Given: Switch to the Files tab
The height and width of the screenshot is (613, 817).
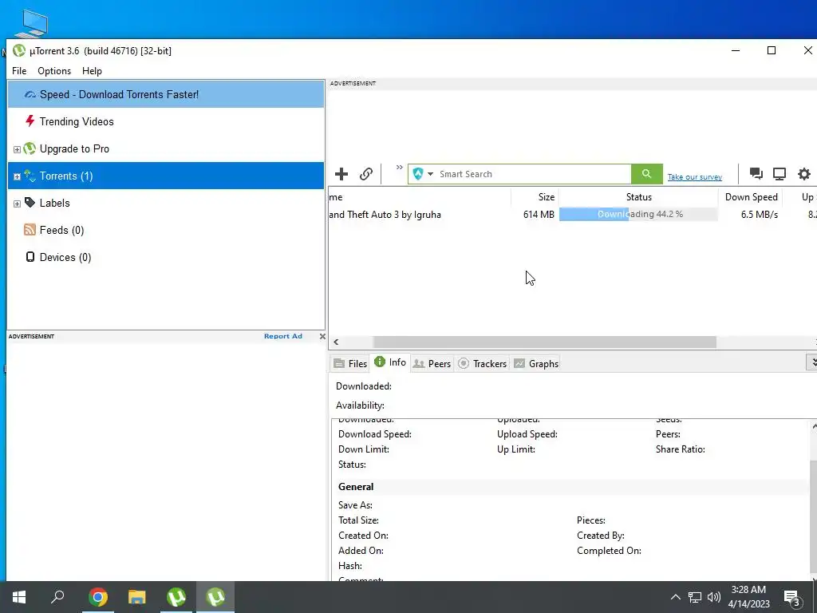Looking at the screenshot, I should click(350, 363).
